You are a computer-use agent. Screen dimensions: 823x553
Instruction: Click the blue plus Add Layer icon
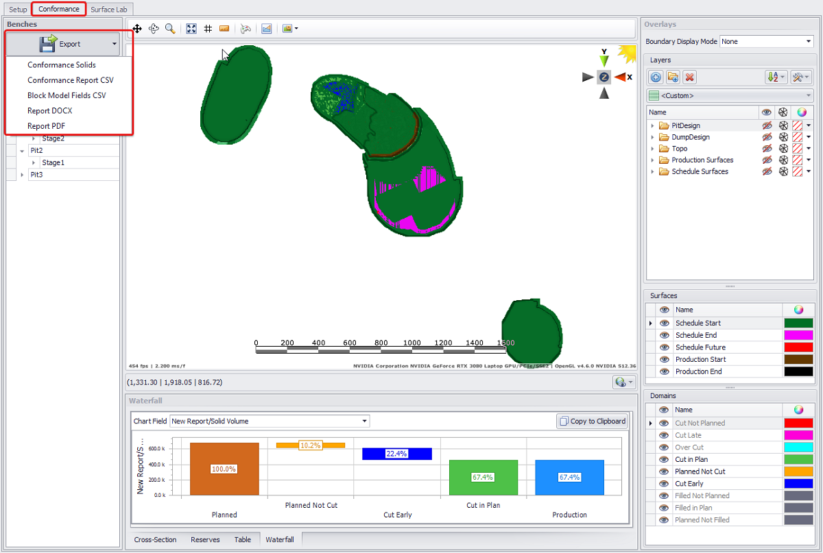pyautogui.click(x=656, y=77)
